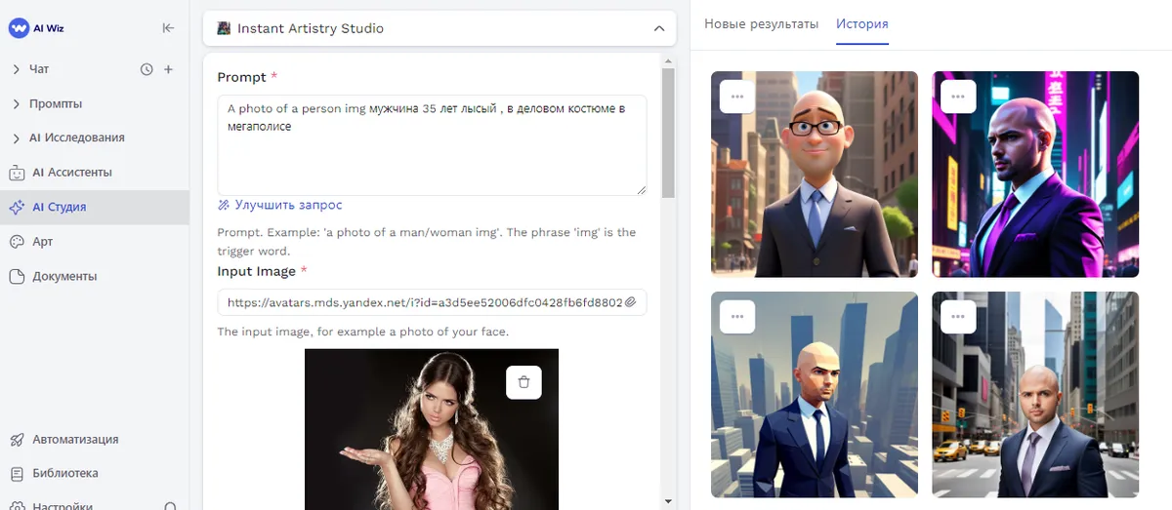Screen dimensions: 1172x510
Task: Click the Prompt field label
Action: click(241, 77)
